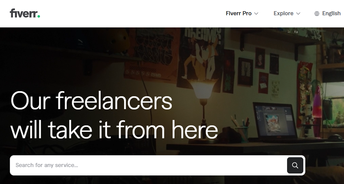This screenshot has width=344, height=184.
Task: Click the red sticker-covered poster near laptop
Action: (304, 94)
